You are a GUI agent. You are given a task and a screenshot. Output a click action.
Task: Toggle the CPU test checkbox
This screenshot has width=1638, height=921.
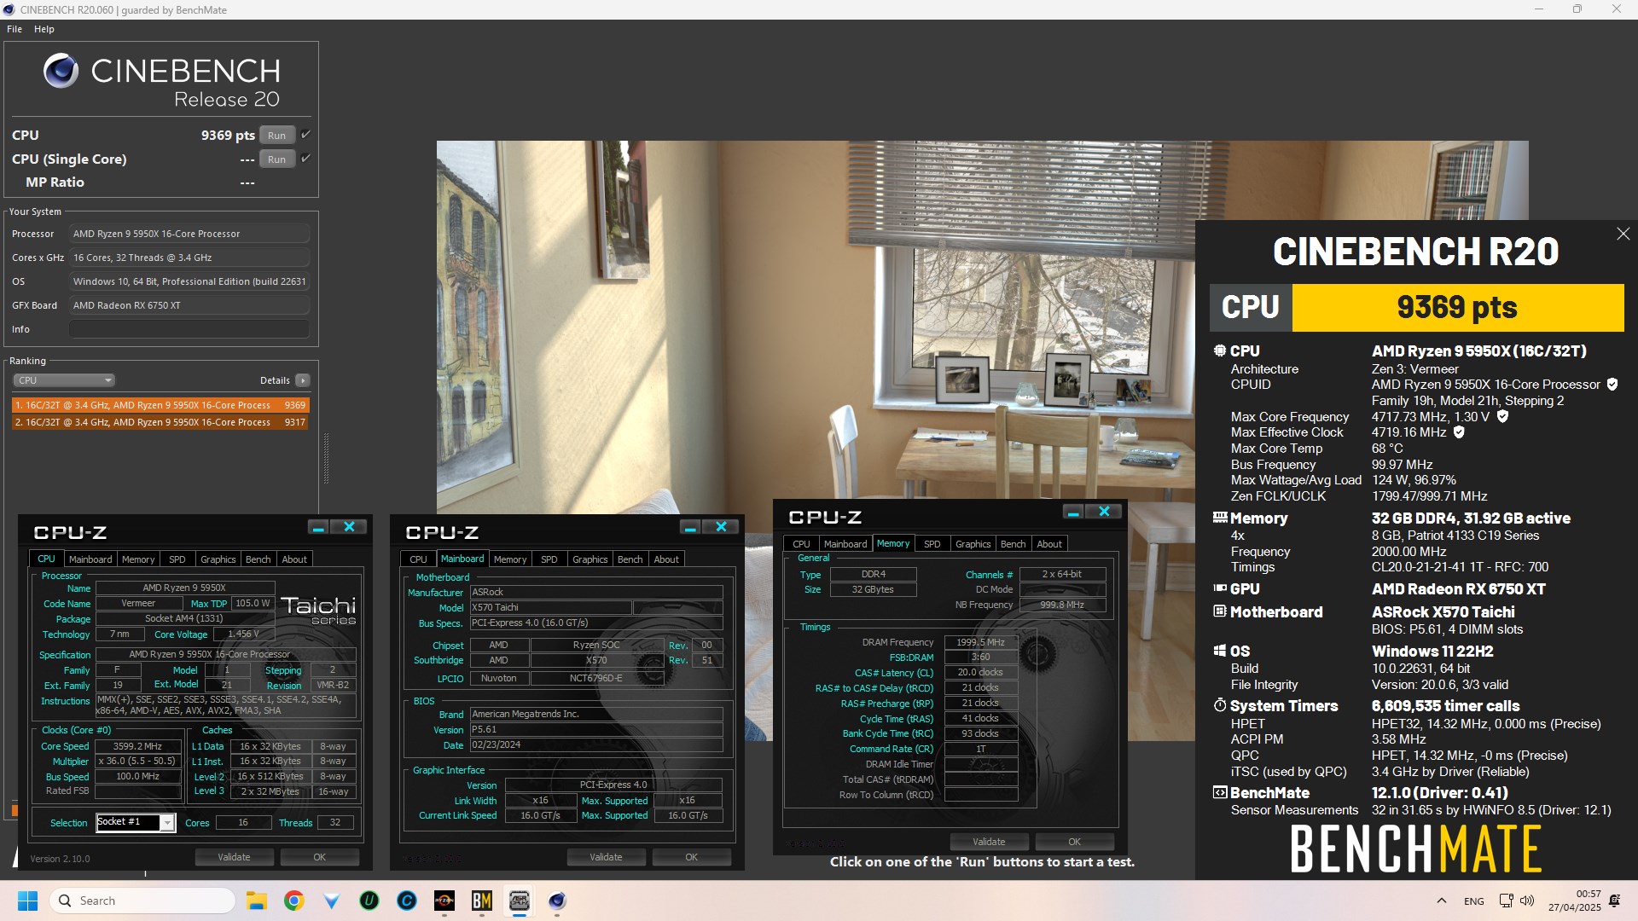pos(305,135)
